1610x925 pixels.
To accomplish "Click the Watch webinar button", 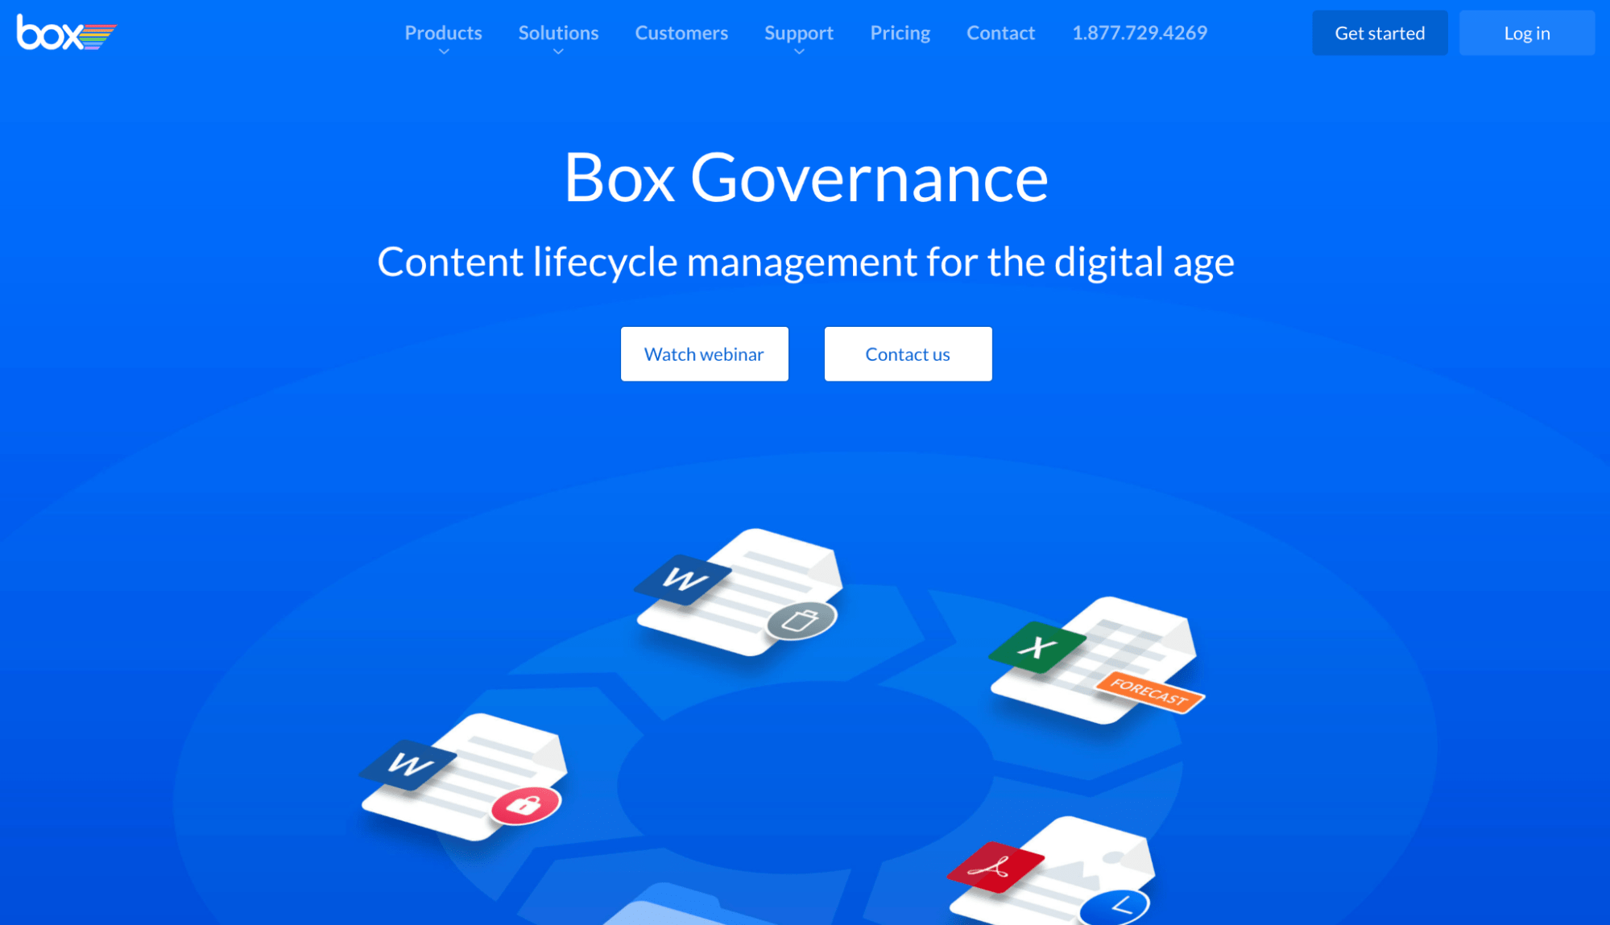I will [704, 353].
